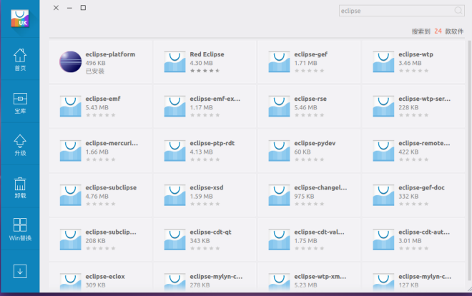Click the 60 KB size of eclipse-pydev

click(x=303, y=152)
